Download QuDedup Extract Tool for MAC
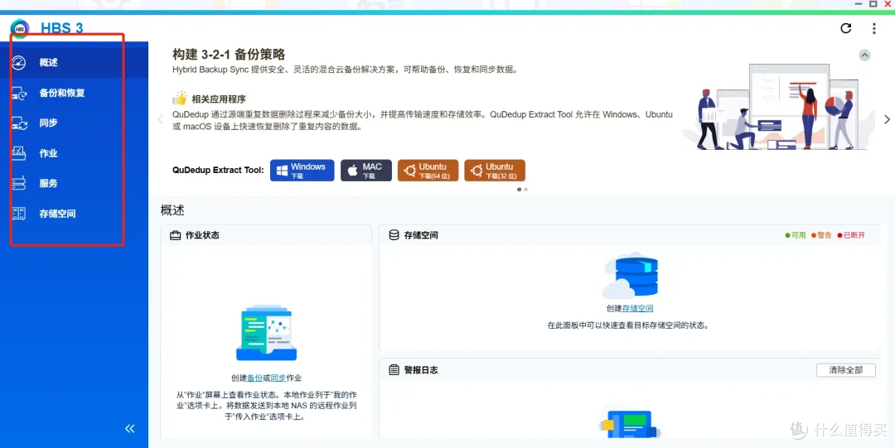Screen dimensions: 895x448 (x=366, y=171)
